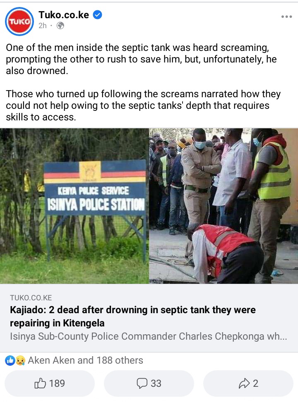This screenshot has width=298, height=405.
Task: Like the post with thumbs-up button
Action: 50,383
